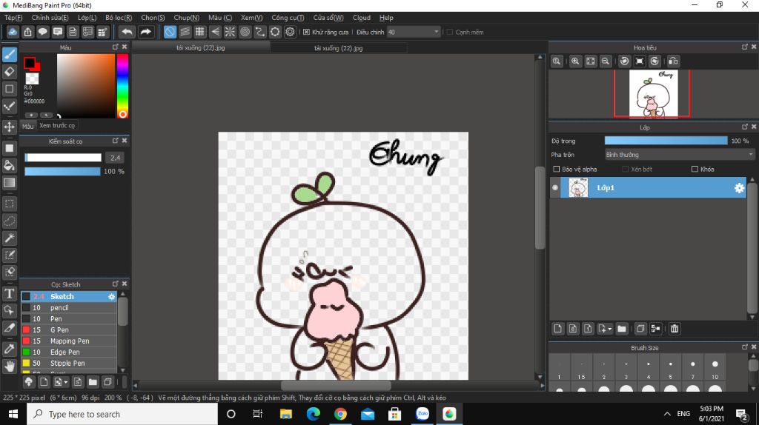Image resolution: width=759 pixels, height=425 pixels.
Task: Open the Tệp(F) menu
Action: click(13, 18)
